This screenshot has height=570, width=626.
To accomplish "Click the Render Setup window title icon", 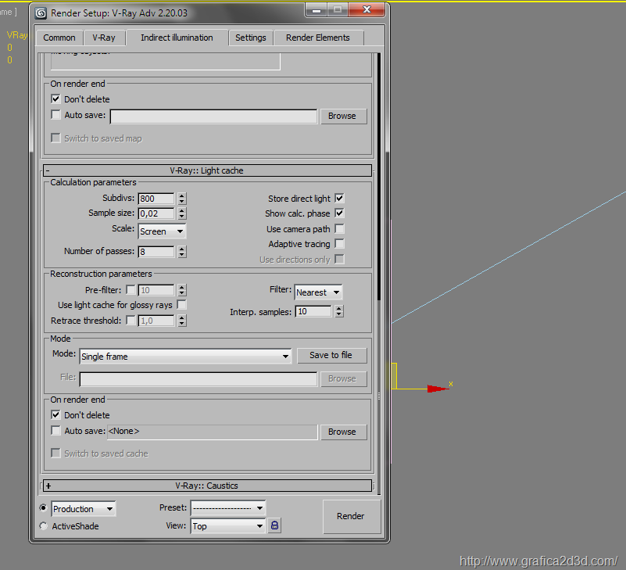I will click(x=41, y=13).
